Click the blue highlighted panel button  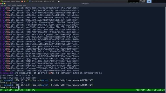pos(149,1)
